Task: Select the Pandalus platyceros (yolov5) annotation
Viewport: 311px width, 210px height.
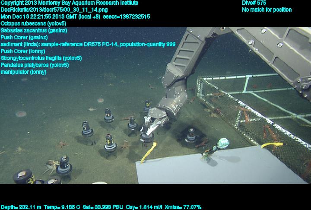Action: point(35,65)
